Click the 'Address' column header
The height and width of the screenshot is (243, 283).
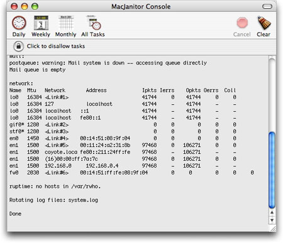(96, 90)
